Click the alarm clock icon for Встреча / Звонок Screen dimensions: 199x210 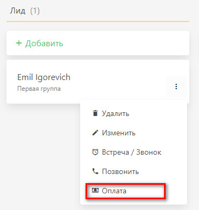click(95, 152)
